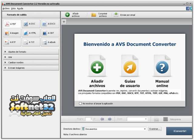This screenshot has height=140, width=194.
Task: Select the A DOCX output format
Action: pyautogui.click(x=50, y=24)
